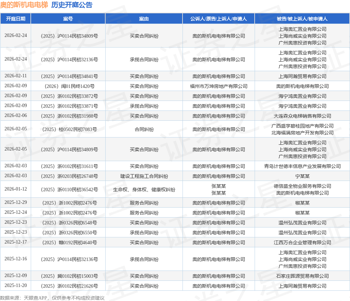Viewport: 350px width, 301px height.
Task: Click 上海同瀚贸易有限公司 in 2025-11-20 row
Action: [x=302, y=286]
